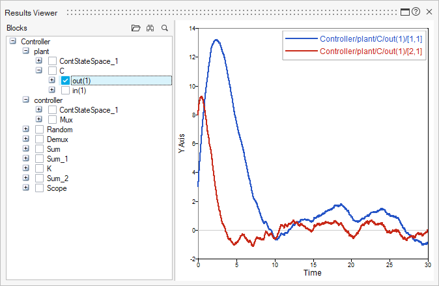Click the magnifier search icon

165,28
